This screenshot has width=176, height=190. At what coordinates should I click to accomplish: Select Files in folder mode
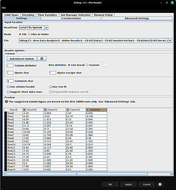click(x=29, y=34)
